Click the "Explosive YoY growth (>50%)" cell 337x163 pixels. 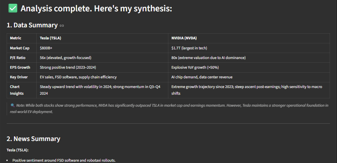[x=195, y=67]
